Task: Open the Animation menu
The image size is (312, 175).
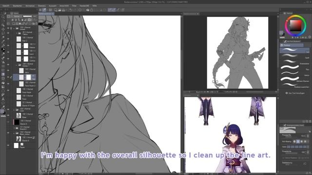Action: (x=30, y=6)
